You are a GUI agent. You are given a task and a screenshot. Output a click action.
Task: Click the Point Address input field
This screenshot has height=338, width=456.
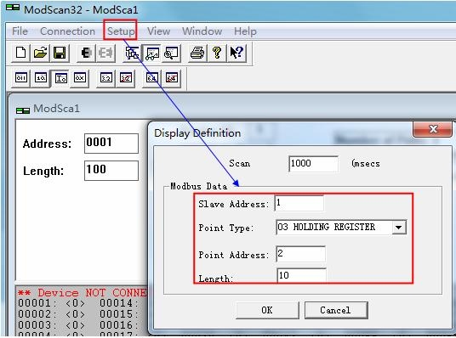click(300, 254)
